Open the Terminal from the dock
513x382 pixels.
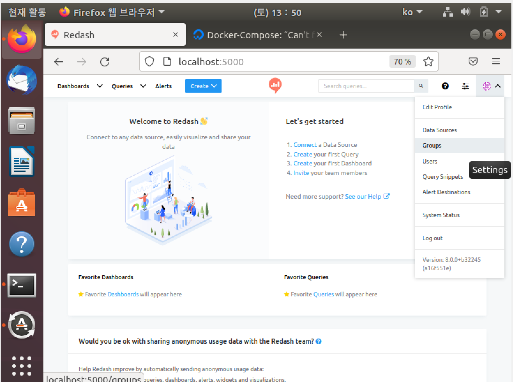pos(22,285)
